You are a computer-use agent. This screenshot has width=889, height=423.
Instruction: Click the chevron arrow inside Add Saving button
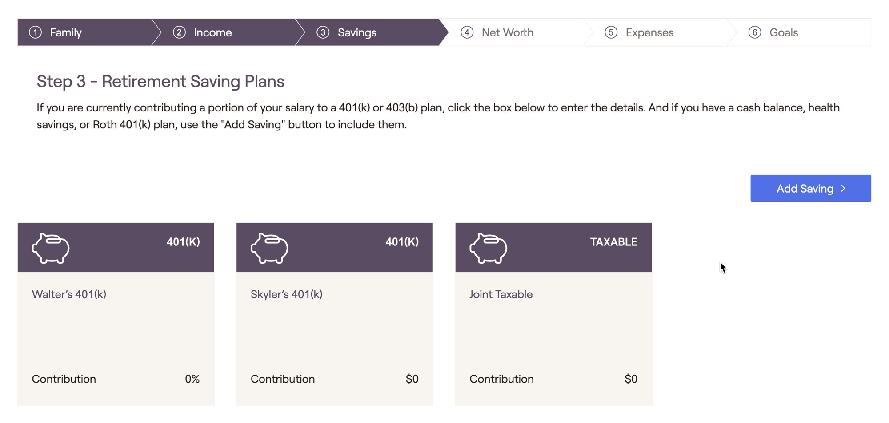coord(843,189)
